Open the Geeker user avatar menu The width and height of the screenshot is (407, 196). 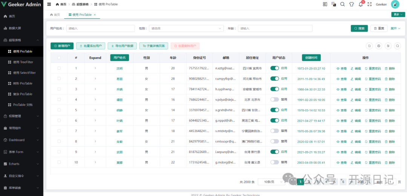click(x=395, y=5)
